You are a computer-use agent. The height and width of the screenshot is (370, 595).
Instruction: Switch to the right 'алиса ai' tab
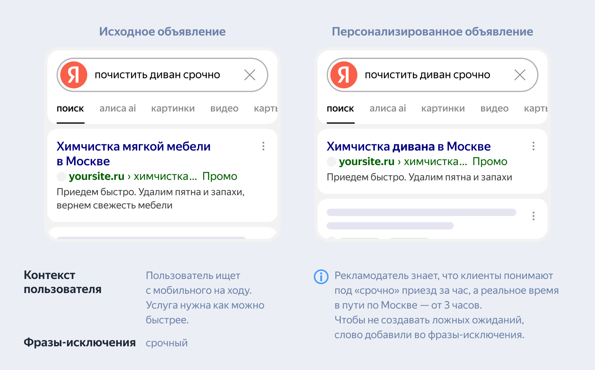[388, 108]
